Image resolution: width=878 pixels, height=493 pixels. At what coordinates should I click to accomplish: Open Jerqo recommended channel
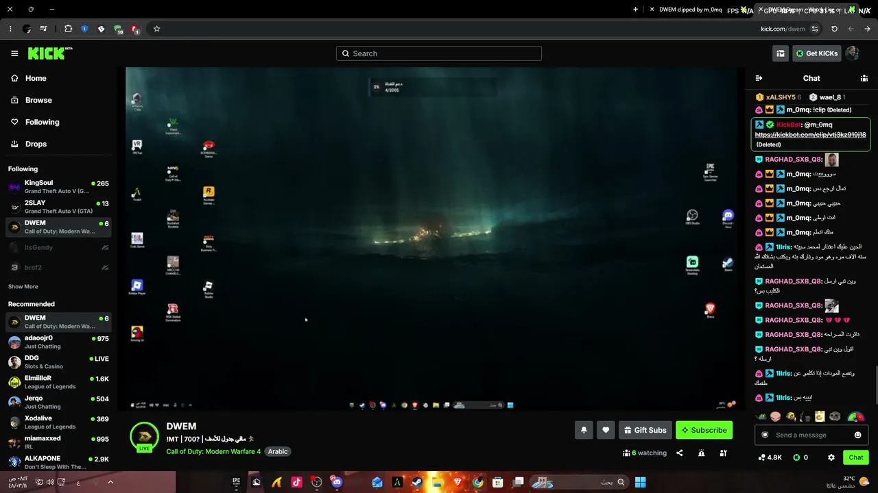(x=58, y=402)
